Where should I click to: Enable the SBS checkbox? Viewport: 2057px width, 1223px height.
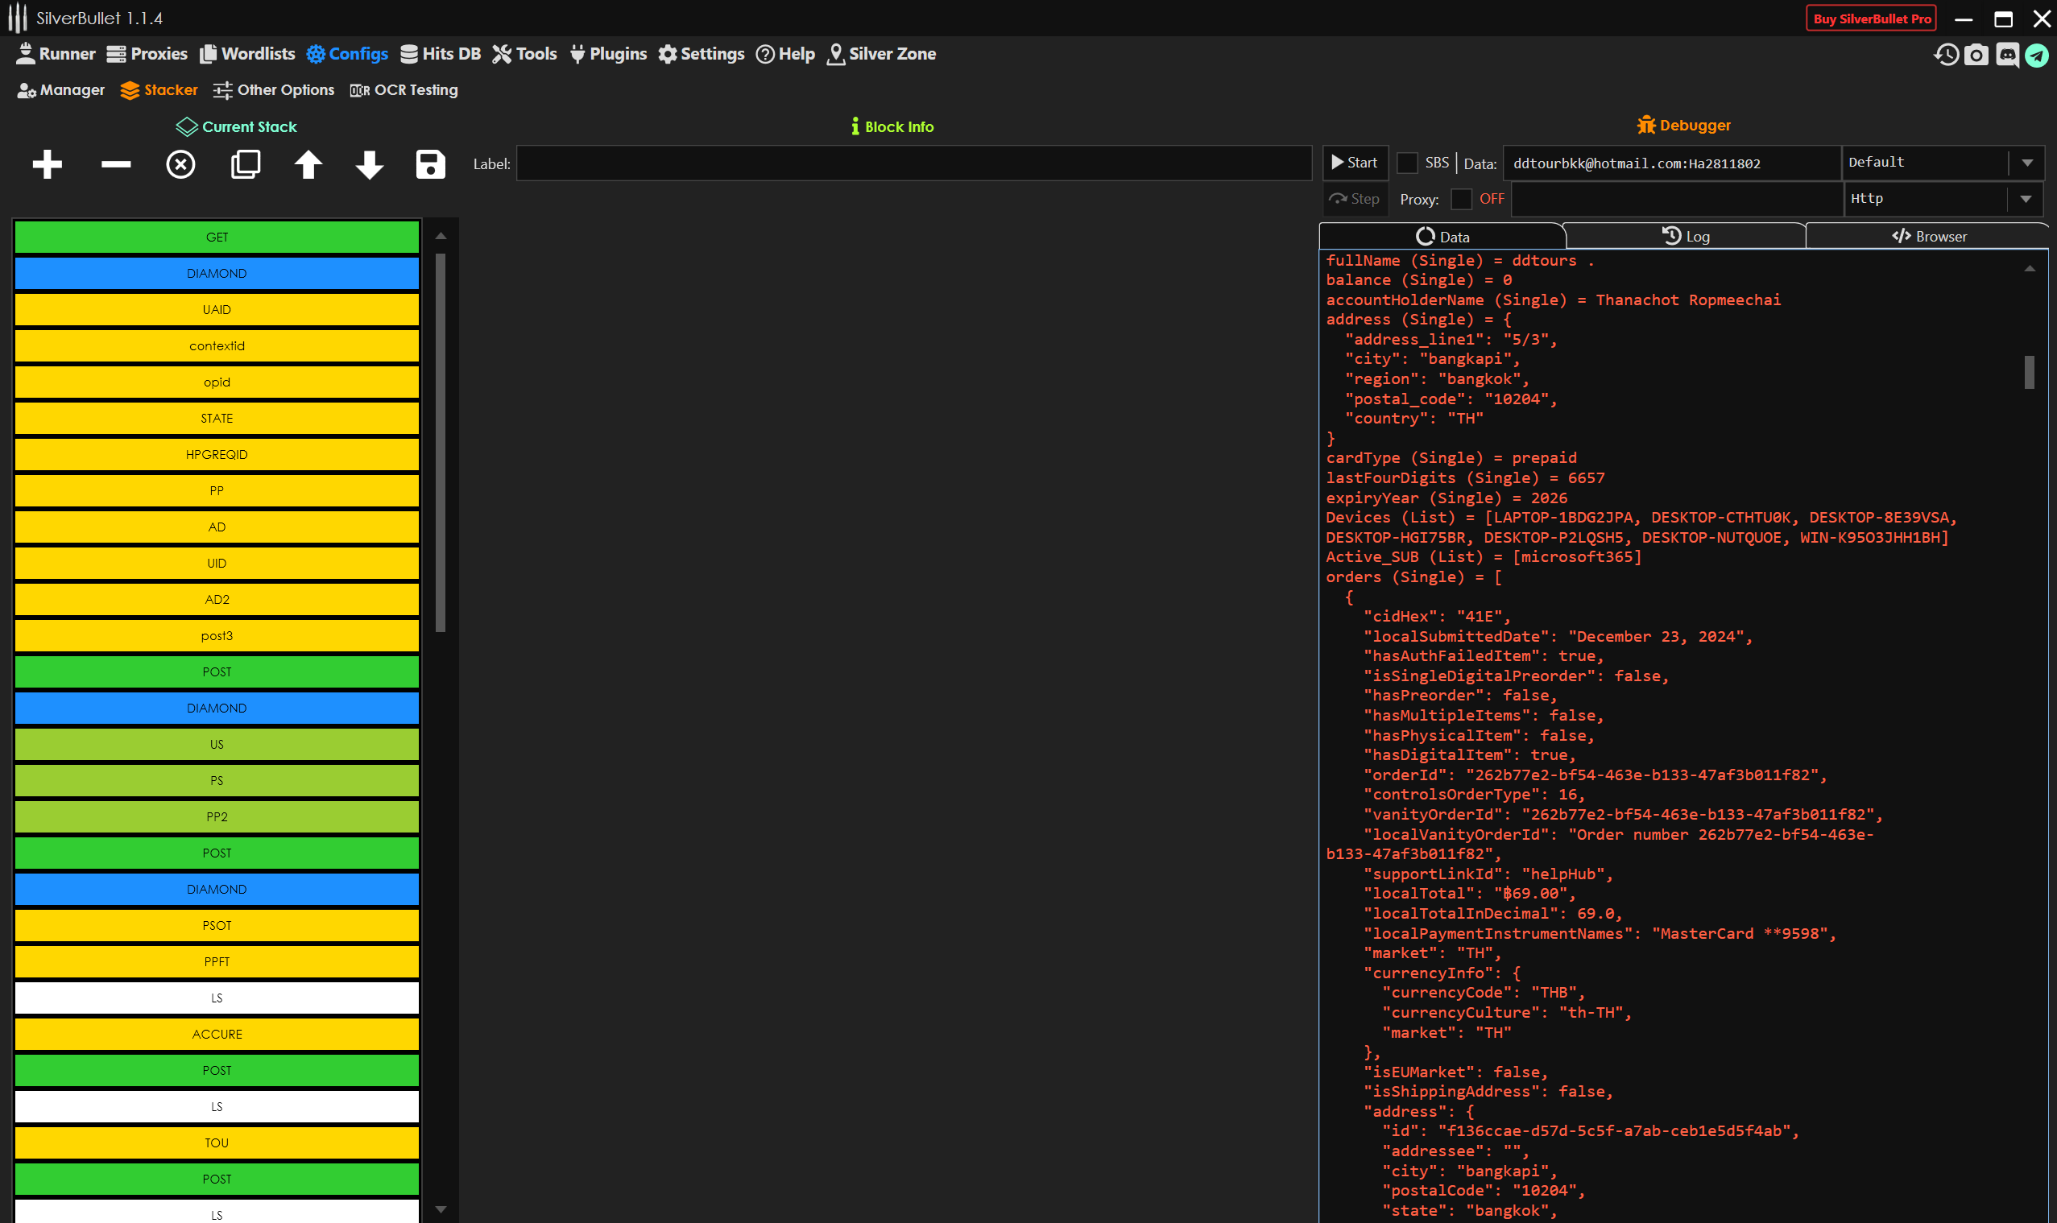click(1407, 163)
